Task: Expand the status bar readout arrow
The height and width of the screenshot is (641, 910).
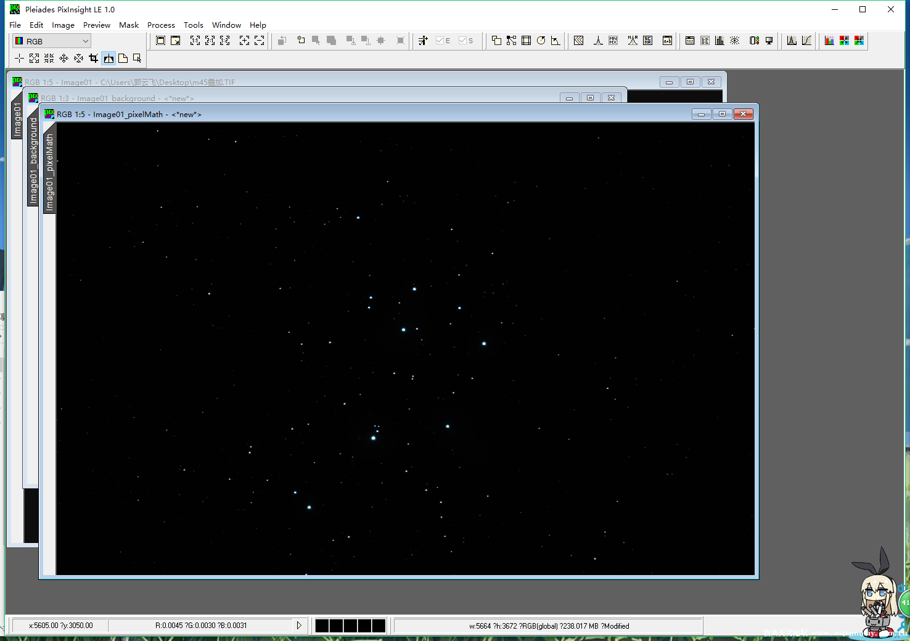Action: coord(299,626)
